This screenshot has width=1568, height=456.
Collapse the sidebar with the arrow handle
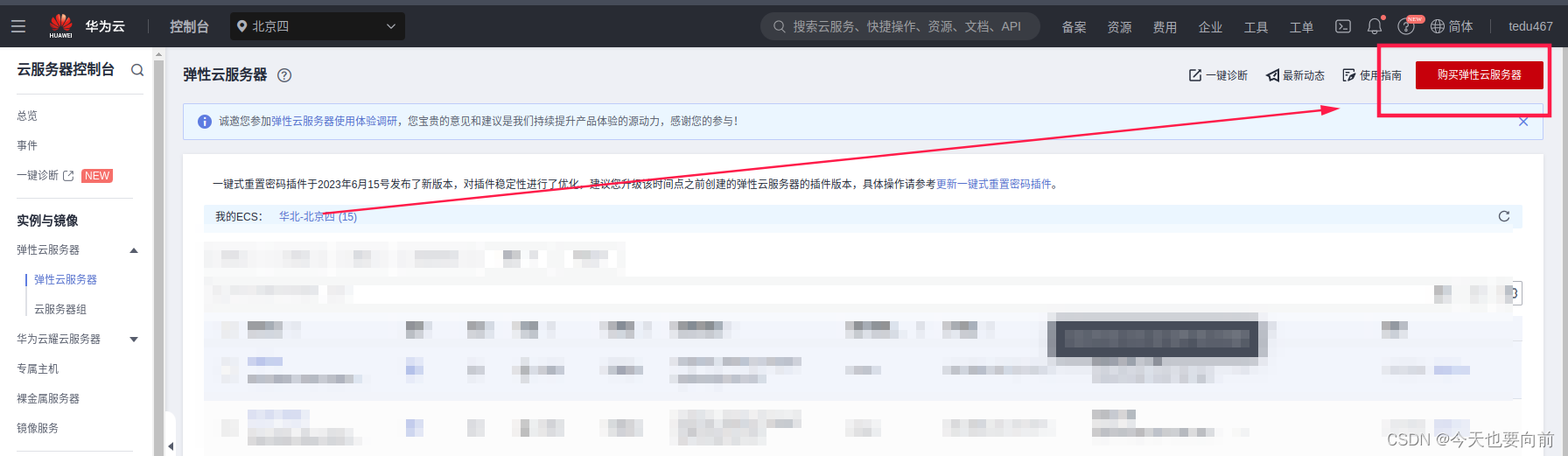tap(171, 445)
